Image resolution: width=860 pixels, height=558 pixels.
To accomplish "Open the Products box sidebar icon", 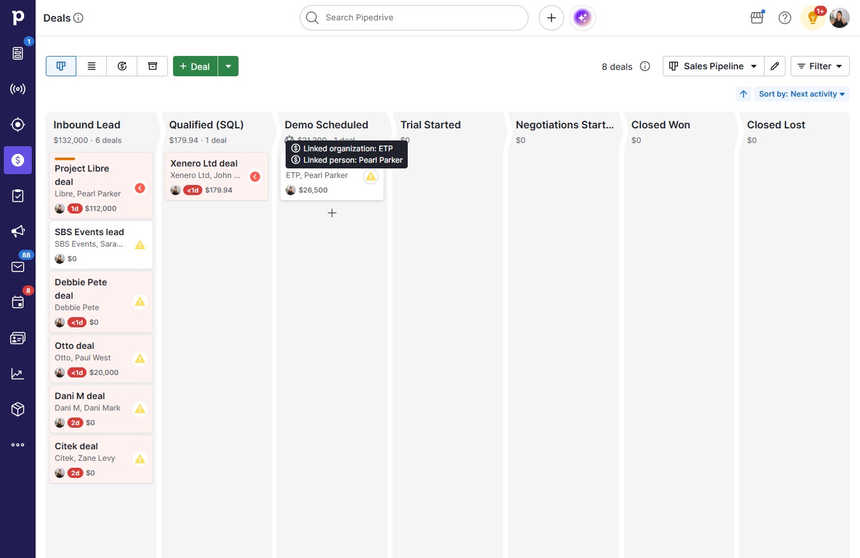I will pyautogui.click(x=18, y=409).
